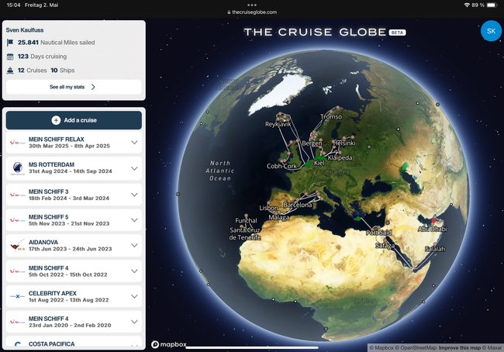This screenshot has width=504, height=352.
Task: Expand the Mein Schiff 4 January 2020 cruise
Action: pyautogui.click(x=134, y=322)
